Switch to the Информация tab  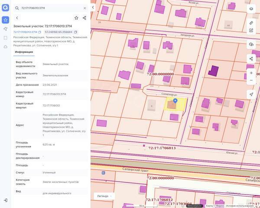(24, 52)
